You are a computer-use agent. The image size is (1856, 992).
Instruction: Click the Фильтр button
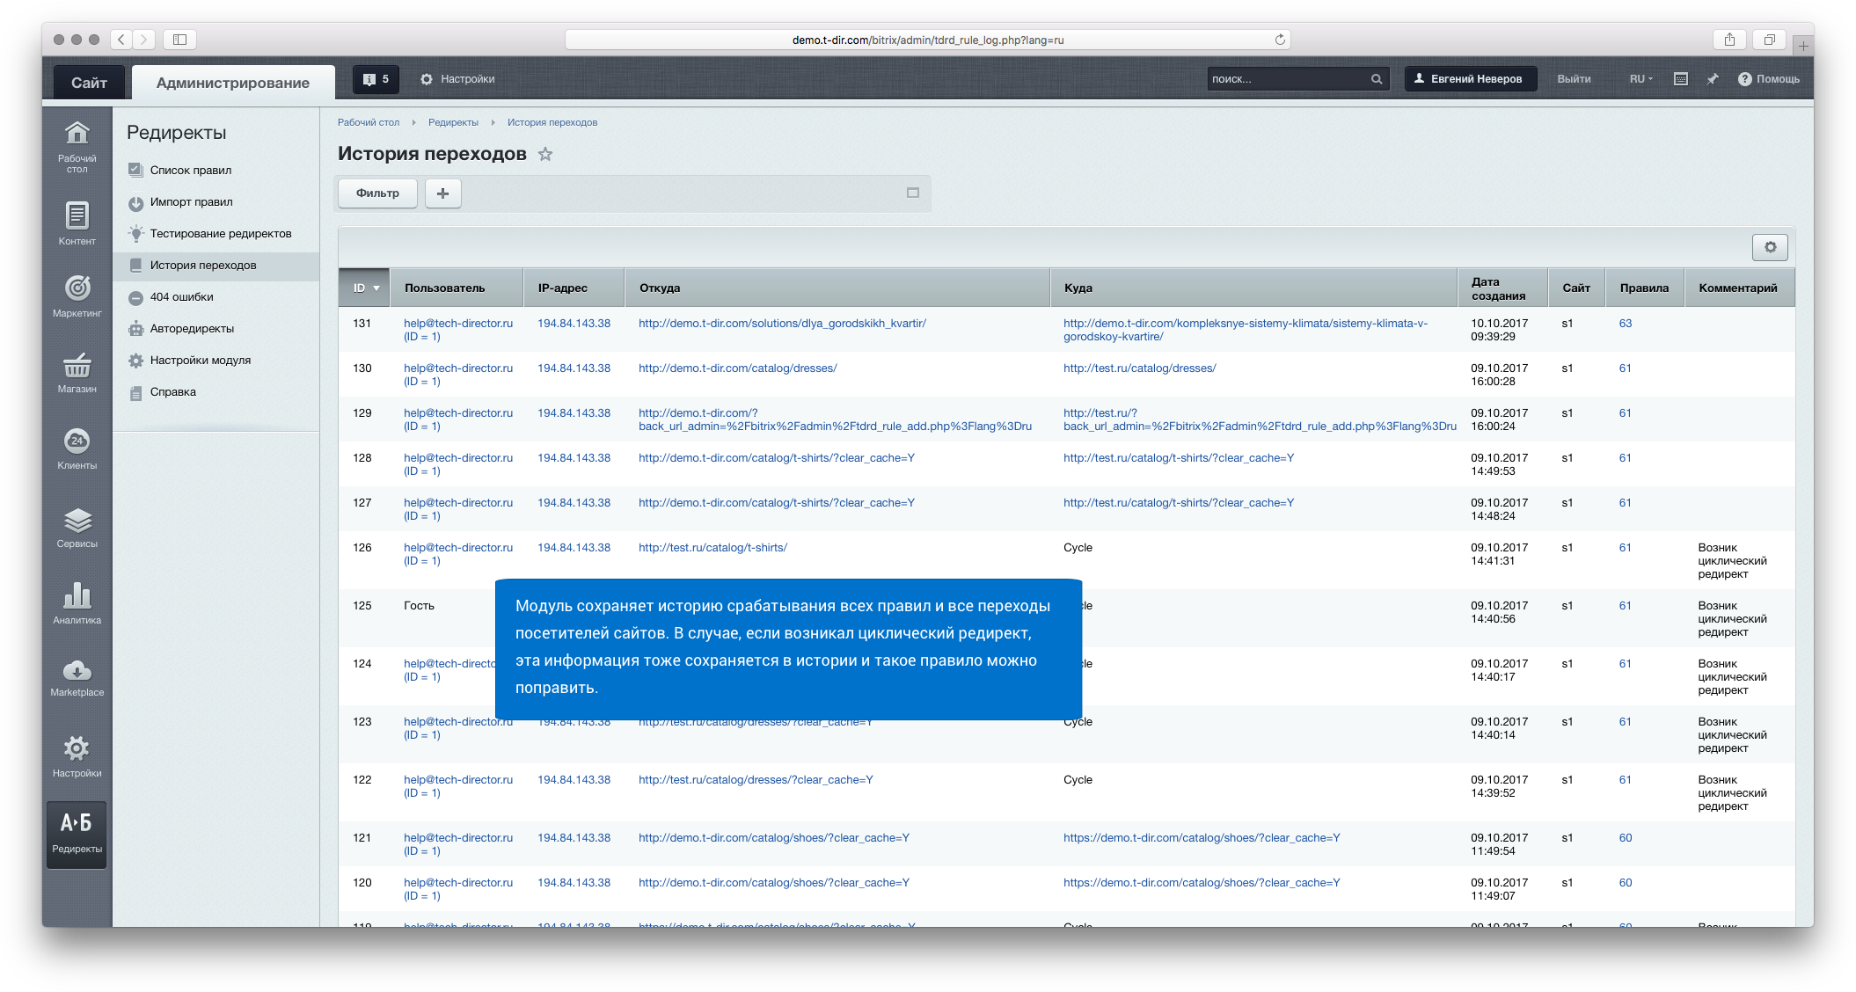(376, 193)
